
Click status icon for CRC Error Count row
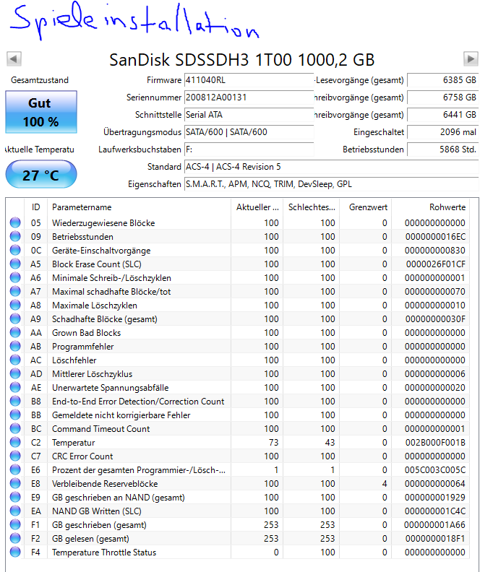coord(15,456)
